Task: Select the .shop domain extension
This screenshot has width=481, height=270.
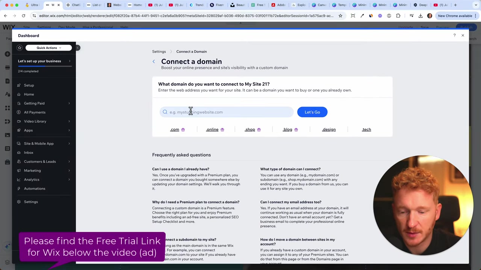Action: [250, 129]
